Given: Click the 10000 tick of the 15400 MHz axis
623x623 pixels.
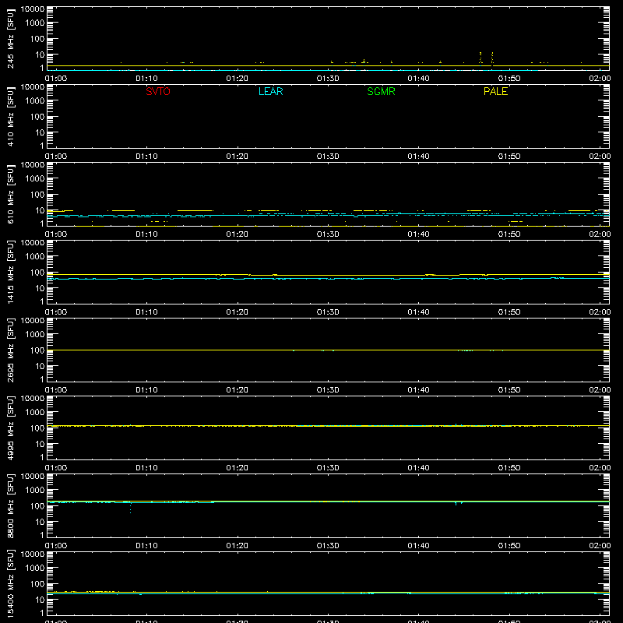Looking at the screenshot, I should (33, 554).
